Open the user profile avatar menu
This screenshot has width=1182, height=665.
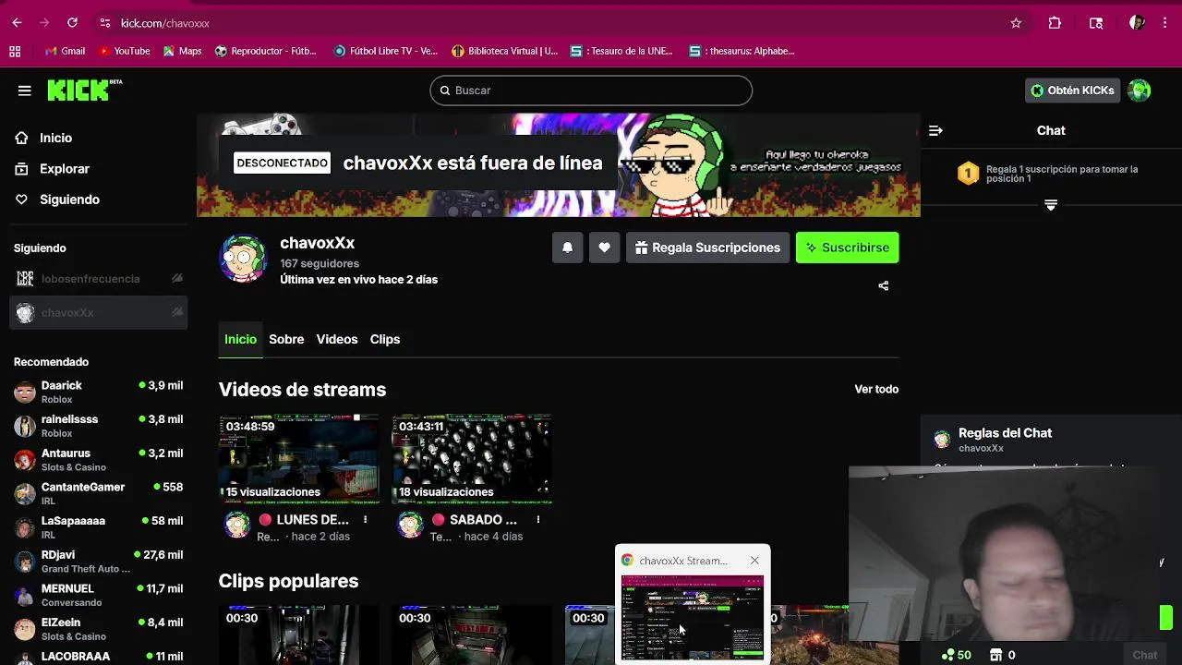[1140, 91]
